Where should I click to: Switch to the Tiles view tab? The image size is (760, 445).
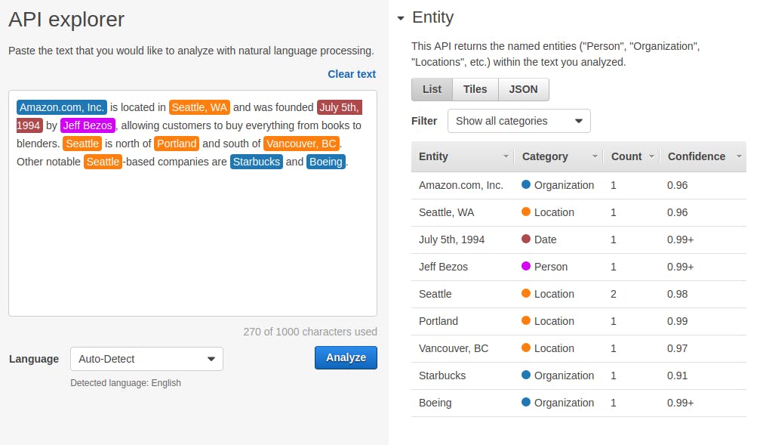[475, 89]
